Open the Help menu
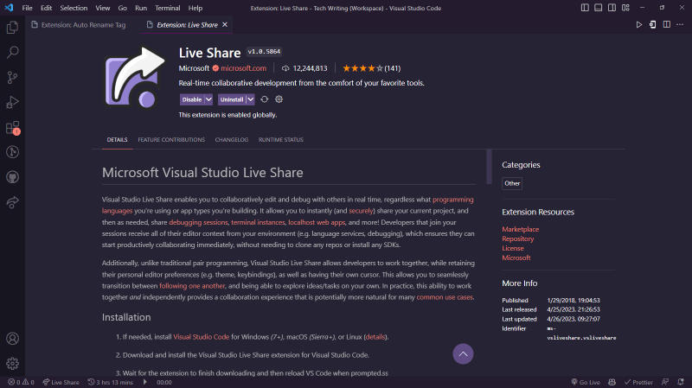Viewport: 692px width, 388px height. click(x=195, y=8)
